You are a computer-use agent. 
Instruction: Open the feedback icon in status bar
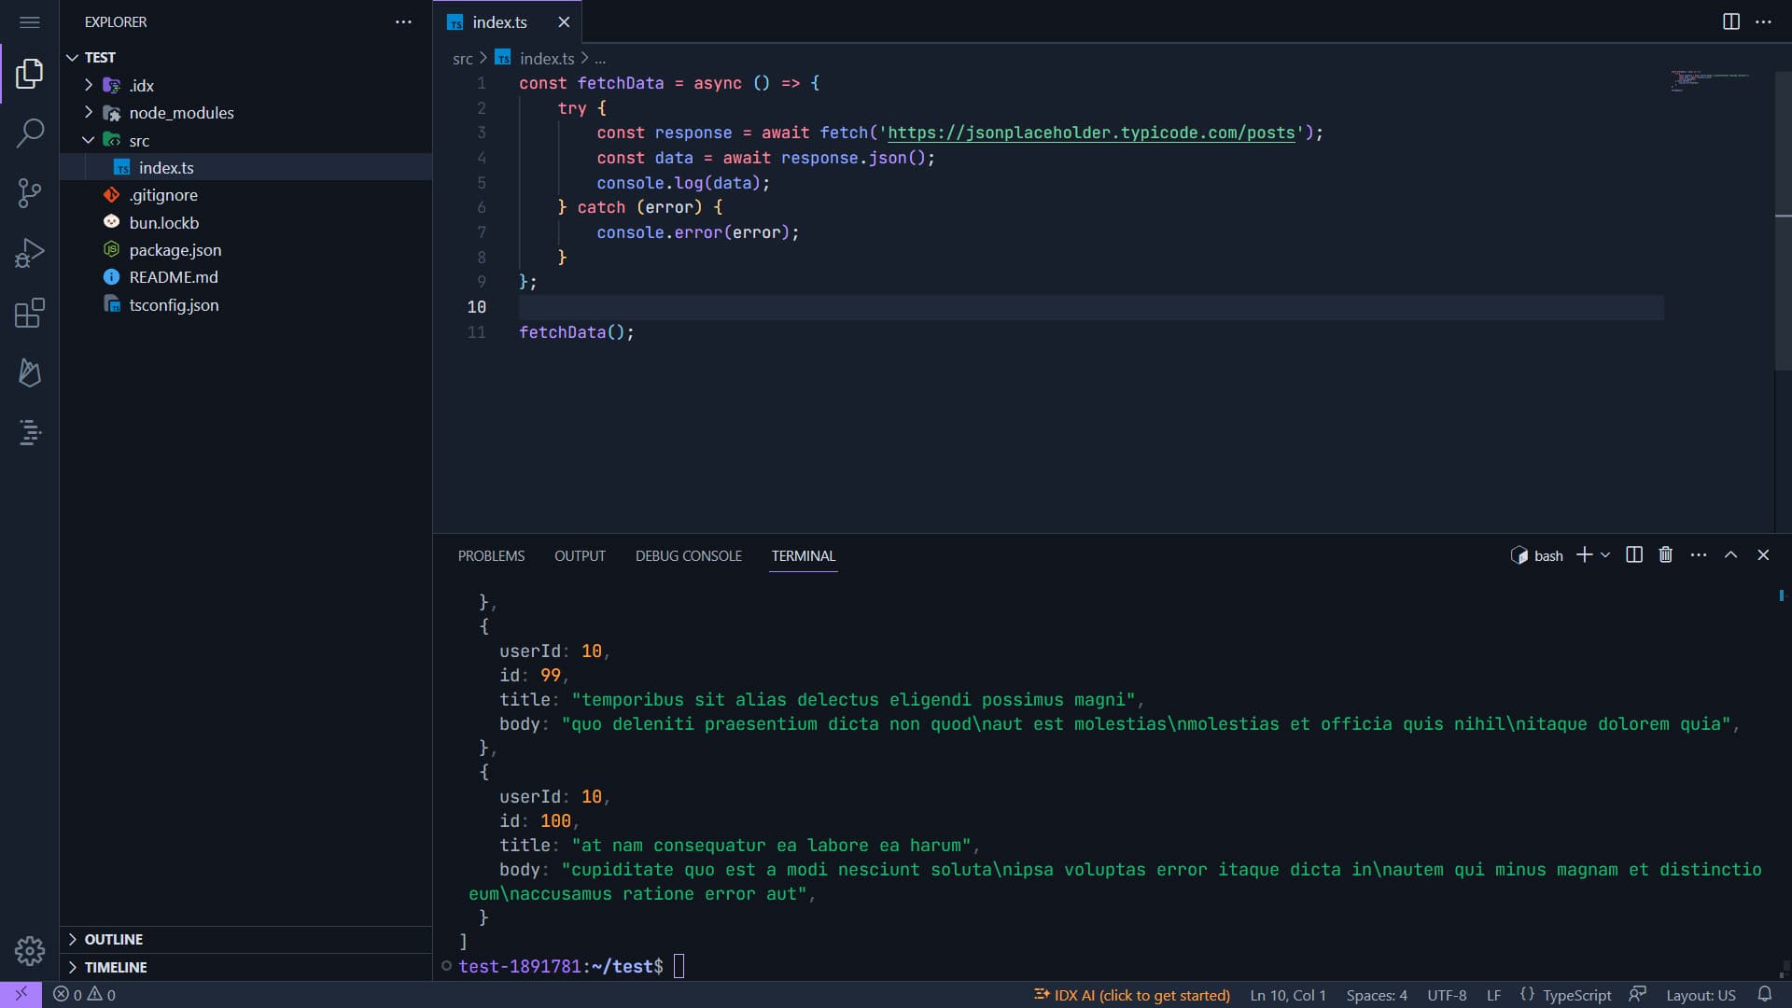[x=1637, y=995]
